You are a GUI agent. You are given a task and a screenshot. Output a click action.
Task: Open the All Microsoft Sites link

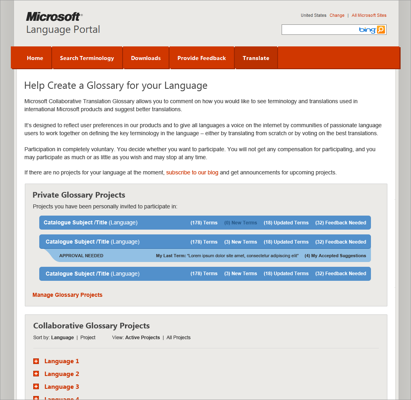369,15
